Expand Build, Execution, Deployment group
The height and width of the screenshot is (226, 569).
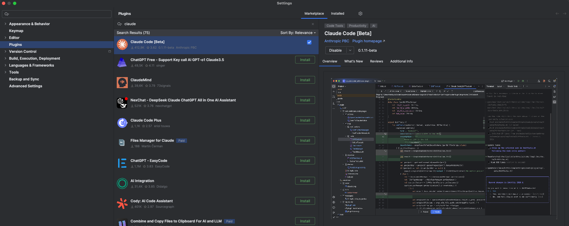(5, 58)
